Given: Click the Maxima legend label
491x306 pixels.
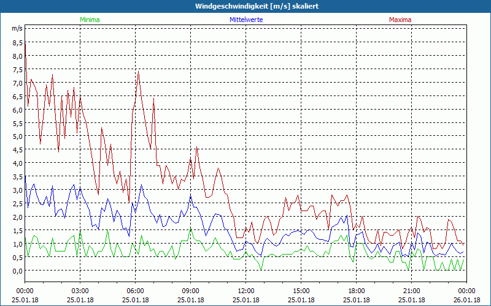Looking at the screenshot, I should [x=400, y=20].
